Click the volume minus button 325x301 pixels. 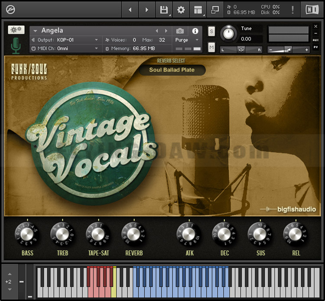270,50
